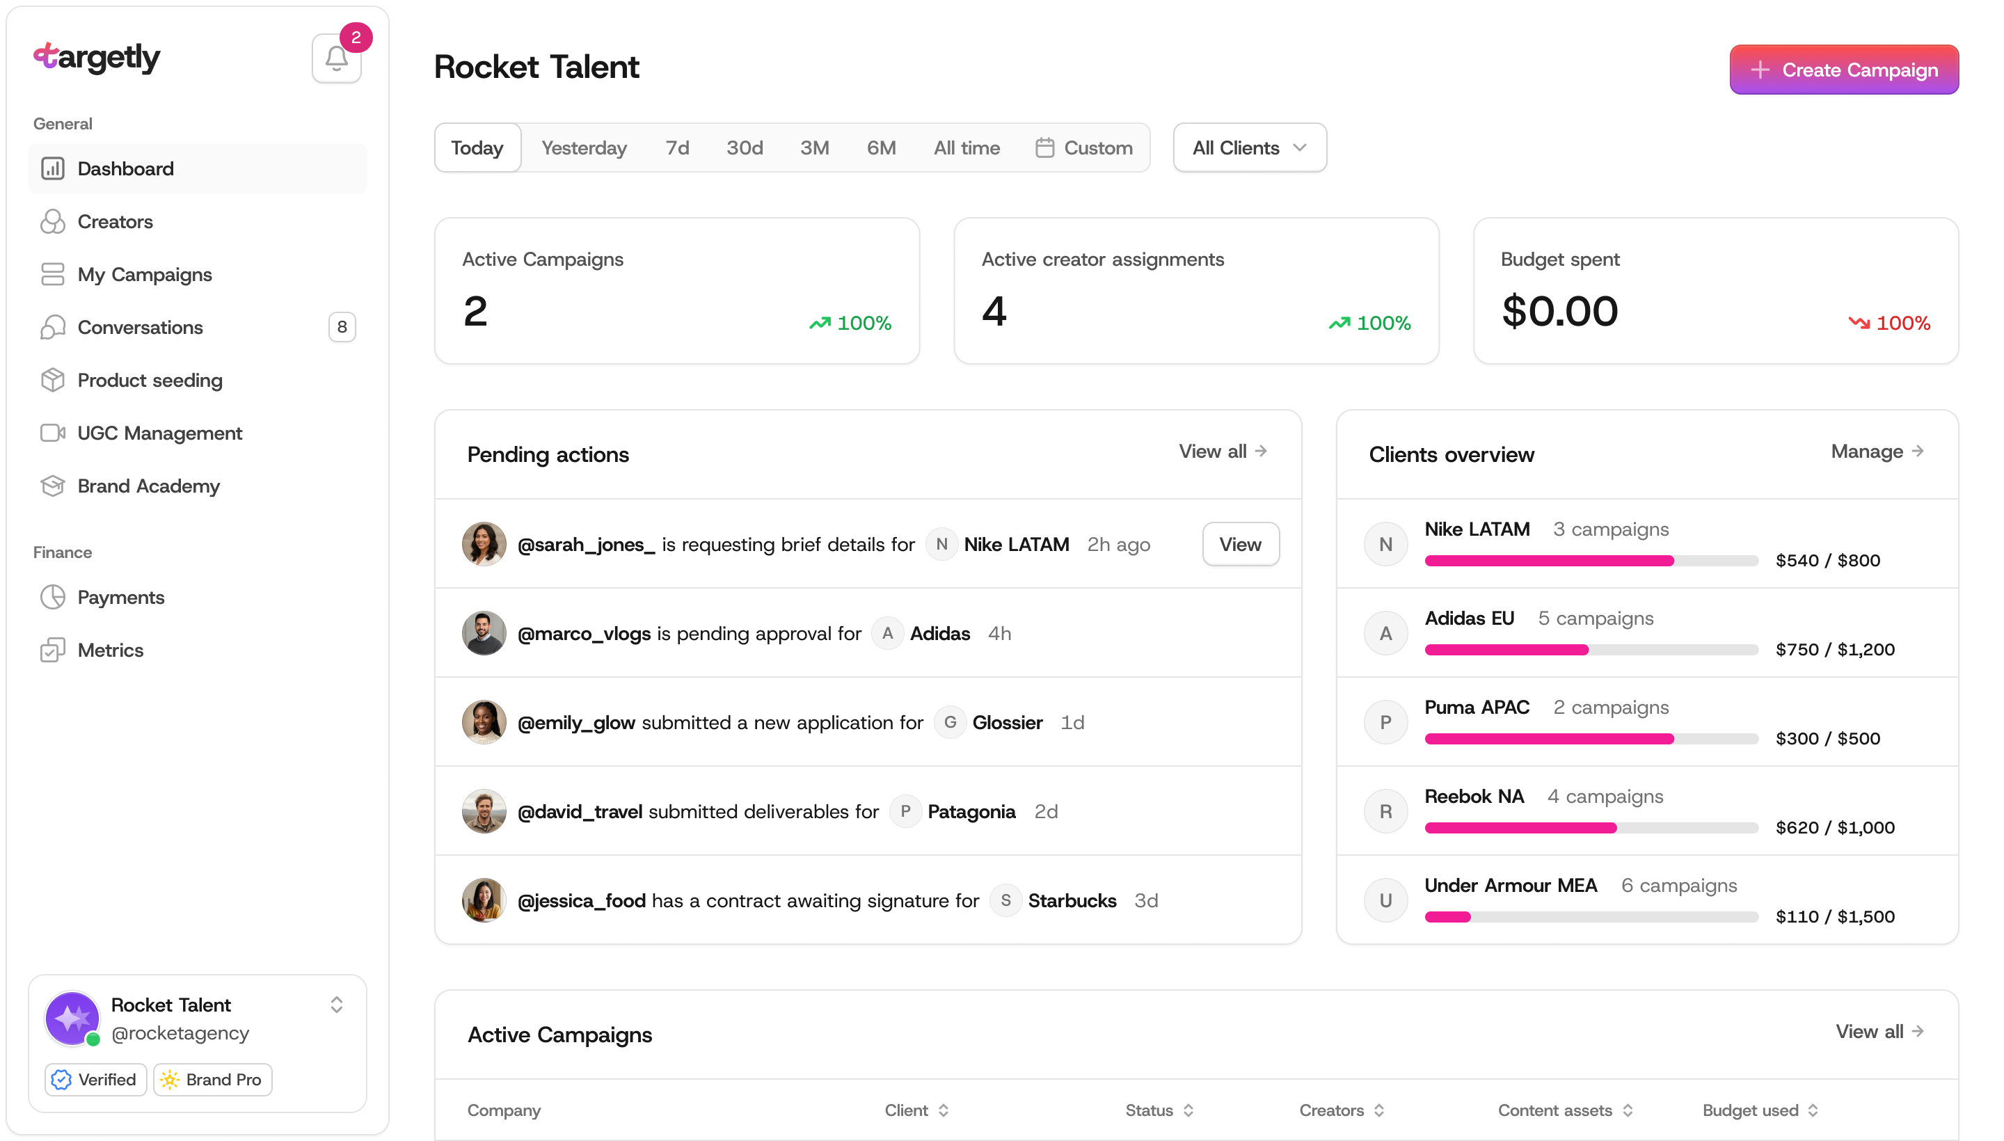Select the Today time range tab
Screen dimensions: 2004x1141
477,147
